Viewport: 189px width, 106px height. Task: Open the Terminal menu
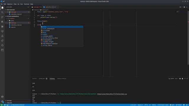27,4
